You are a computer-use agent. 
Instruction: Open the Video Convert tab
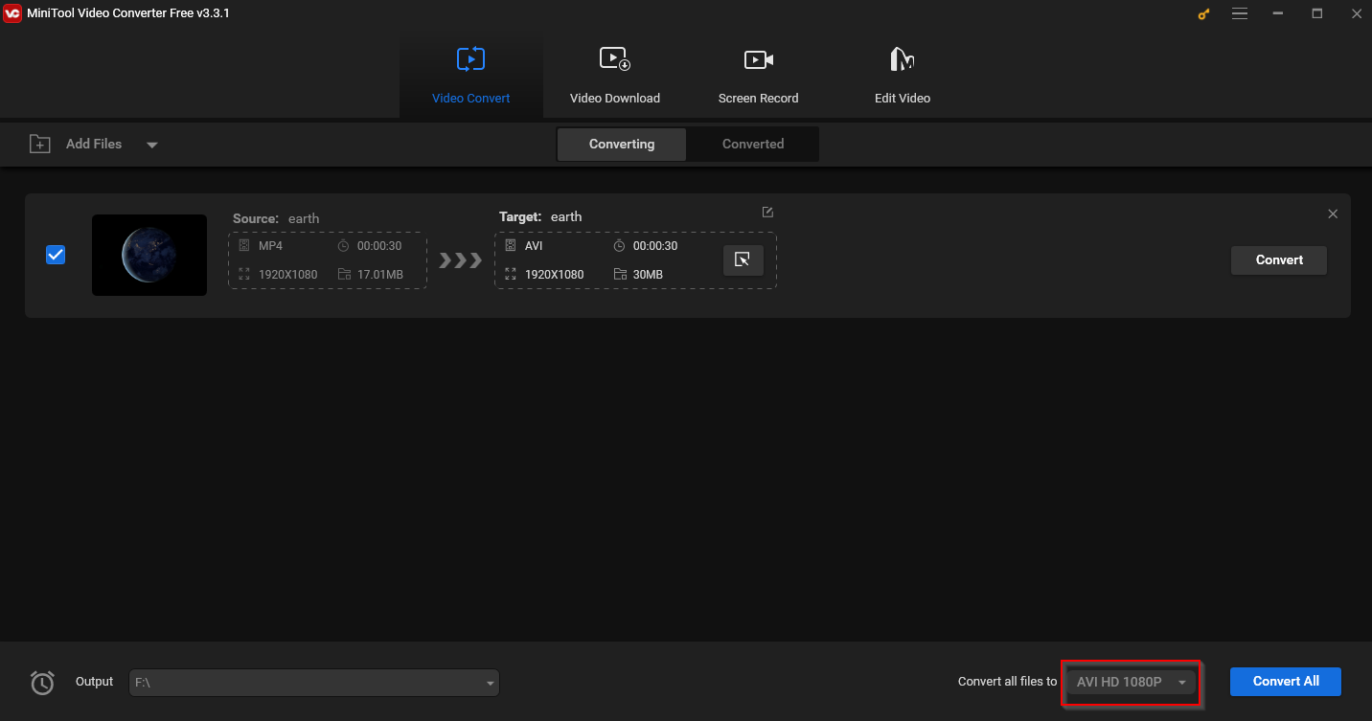[x=470, y=77]
